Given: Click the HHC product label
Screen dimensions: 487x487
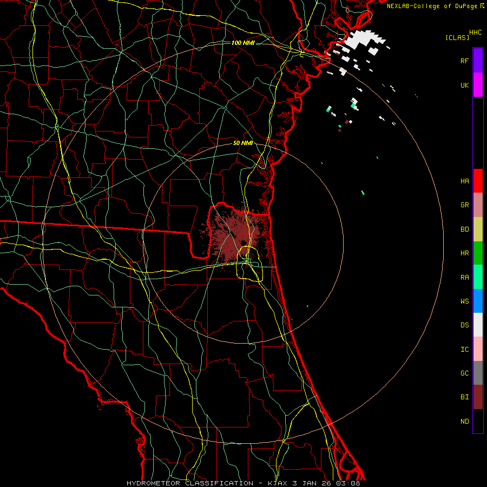Looking at the screenshot, I should coord(476,32).
